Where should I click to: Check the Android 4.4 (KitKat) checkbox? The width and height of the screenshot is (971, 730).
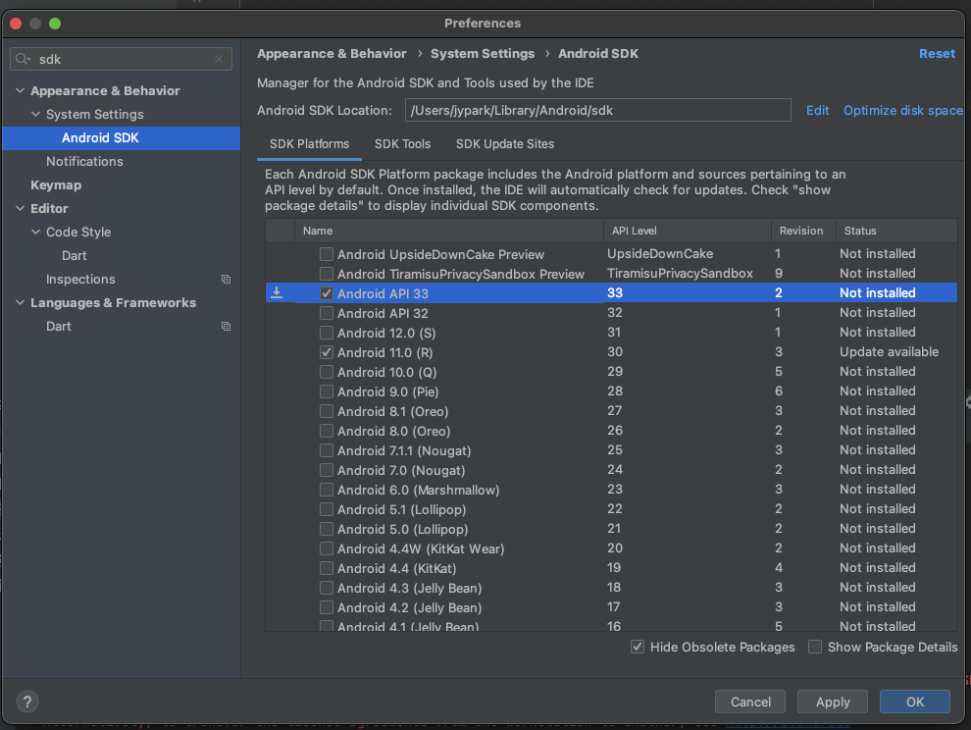pos(327,568)
